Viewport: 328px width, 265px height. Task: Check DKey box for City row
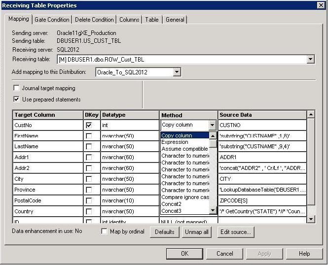pos(89,179)
